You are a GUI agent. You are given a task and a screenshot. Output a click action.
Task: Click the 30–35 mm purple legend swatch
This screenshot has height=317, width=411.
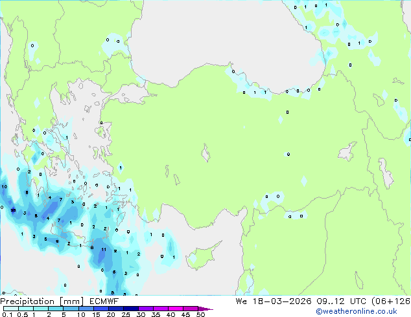click(145, 309)
